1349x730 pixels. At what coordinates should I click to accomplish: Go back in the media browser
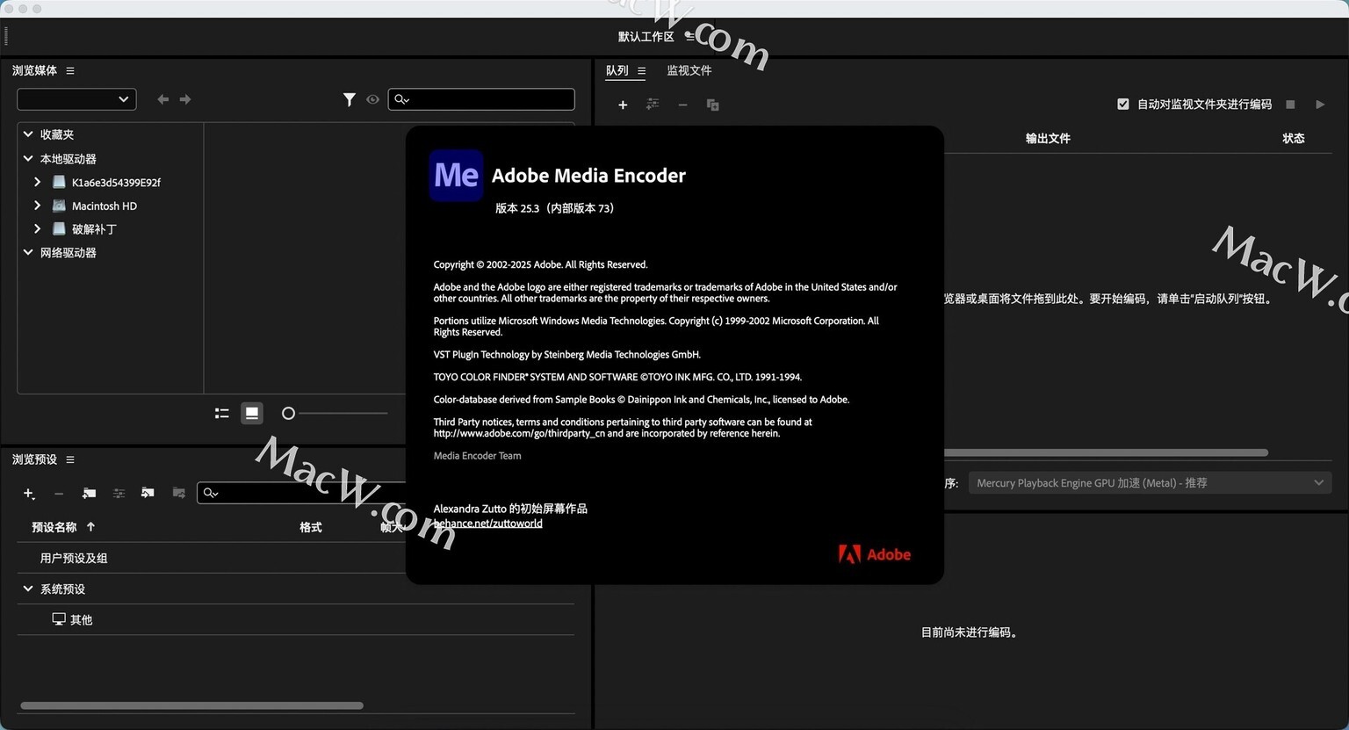pyautogui.click(x=162, y=99)
